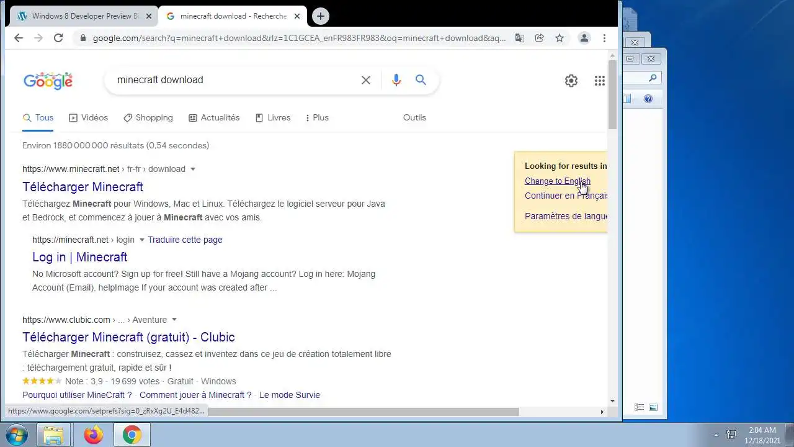The width and height of the screenshot is (794, 447).
Task: Share this page from the address bar
Action: click(x=540, y=38)
